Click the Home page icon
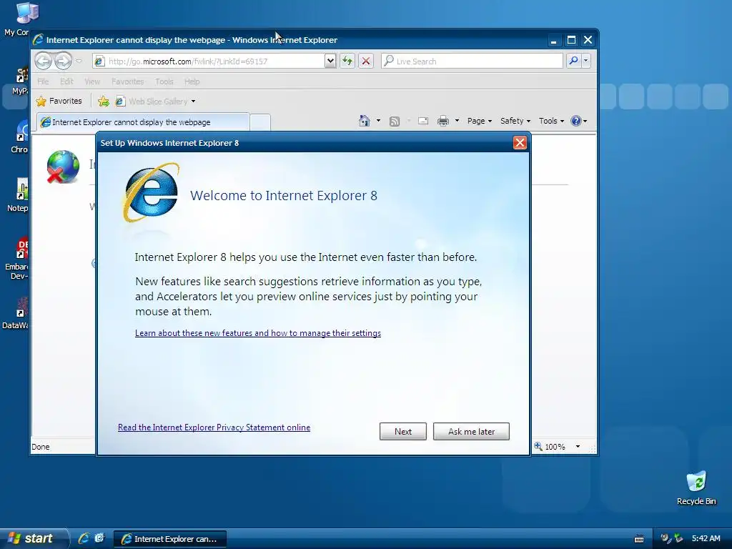 coord(364,121)
